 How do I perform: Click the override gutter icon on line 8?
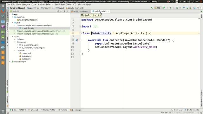77,40
